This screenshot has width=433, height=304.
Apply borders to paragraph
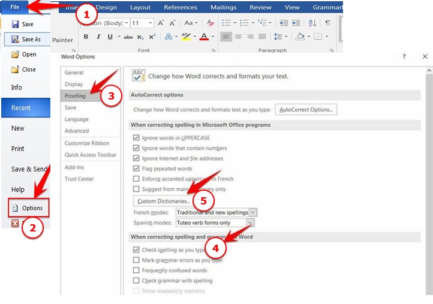318,37
